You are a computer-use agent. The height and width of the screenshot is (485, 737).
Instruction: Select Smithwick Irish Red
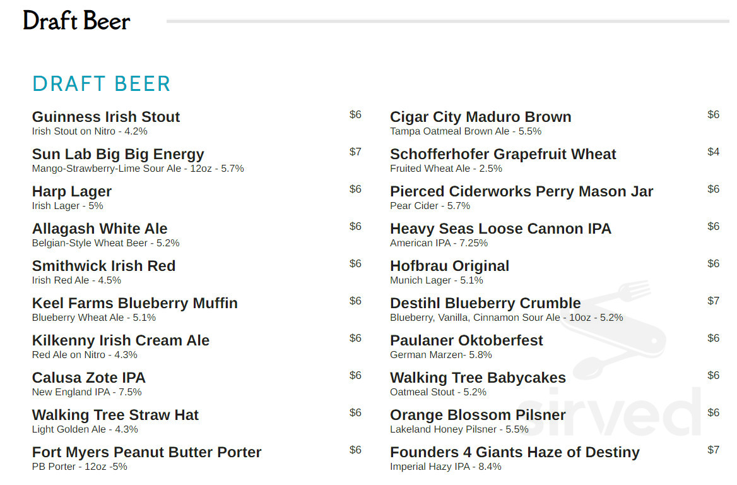coord(103,266)
